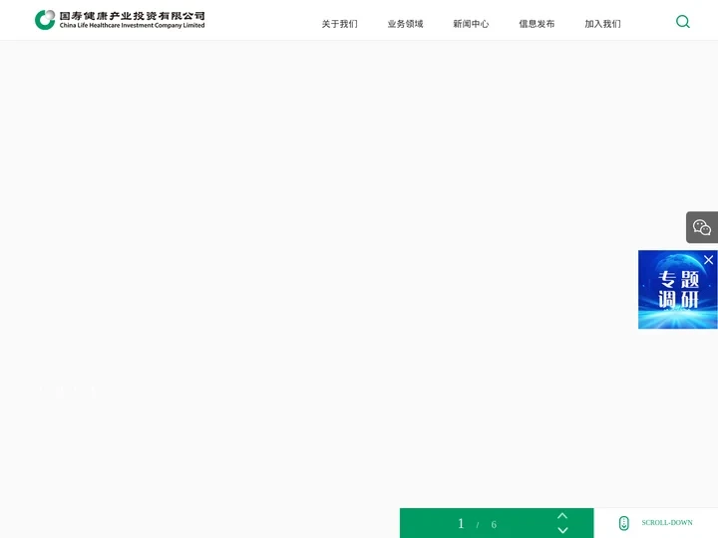This screenshot has height=538, width=718.
Task: Open the 新闻中心 menu
Action: click(x=471, y=24)
